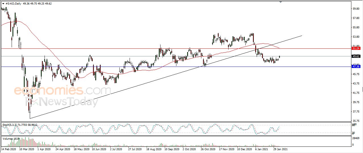Screen dimensions: 363x153
Task: Select the red 51.24 price label
Action: pyautogui.click(x=356, y=48)
